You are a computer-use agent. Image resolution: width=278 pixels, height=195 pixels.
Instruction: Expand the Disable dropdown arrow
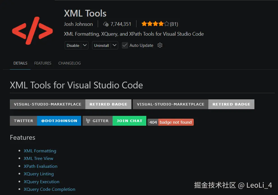coord(85,45)
